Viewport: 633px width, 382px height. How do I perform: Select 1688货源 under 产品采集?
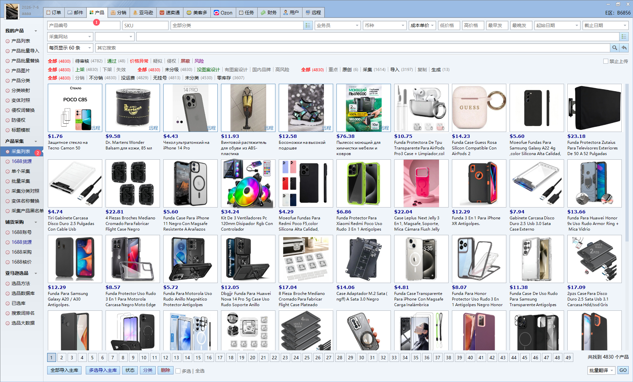[22, 161]
